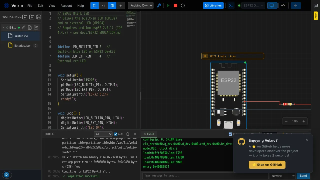Viewport: 320px width, 180px height.
Task: Click the Star on GitHub button
Action: coord(267,164)
